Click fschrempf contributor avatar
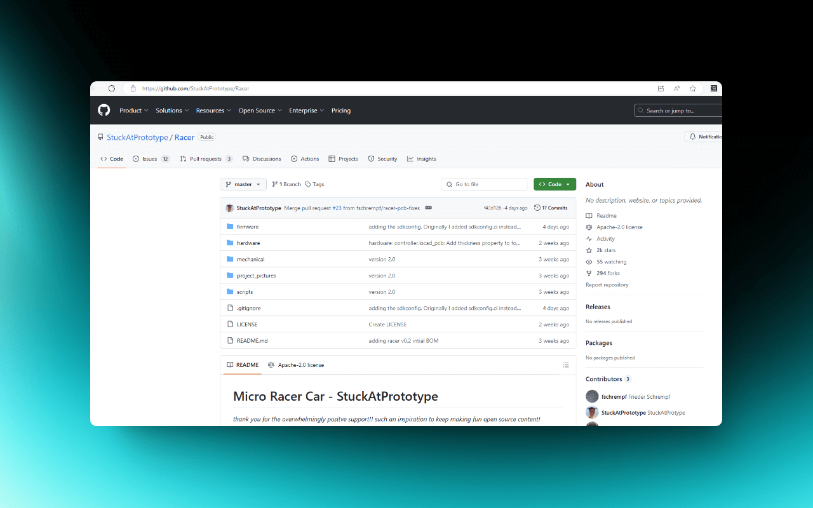The height and width of the screenshot is (508, 813). pos(592,396)
